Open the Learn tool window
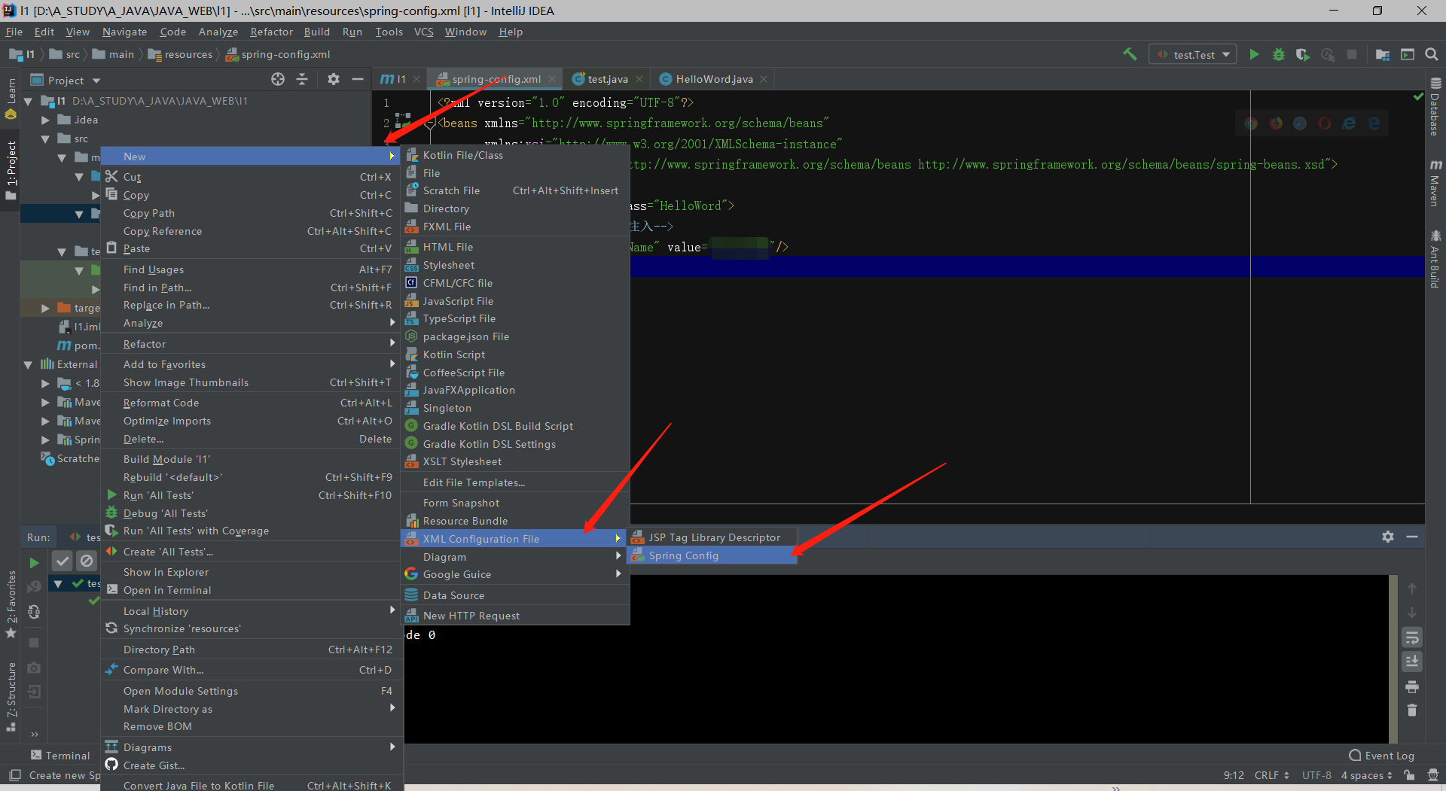Viewport: 1446px width, 791px height. 11,98
